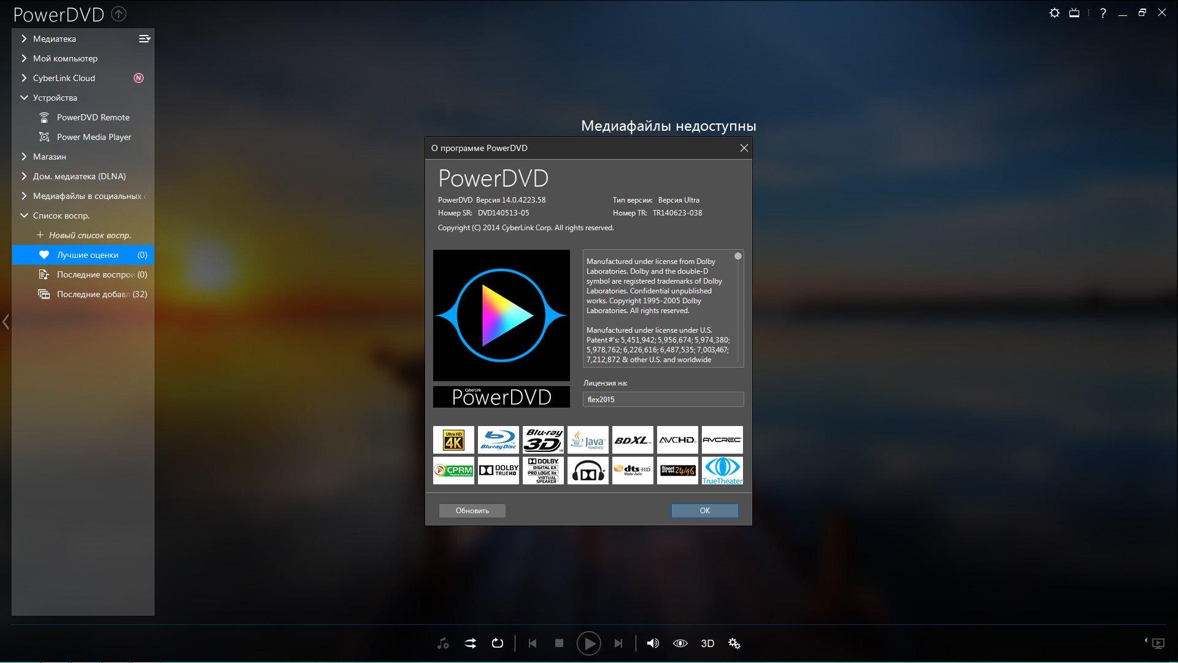Click the Dolby Digital EX Pro Logic logo
The width and height of the screenshot is (1178, 663).
click(543, 470)
